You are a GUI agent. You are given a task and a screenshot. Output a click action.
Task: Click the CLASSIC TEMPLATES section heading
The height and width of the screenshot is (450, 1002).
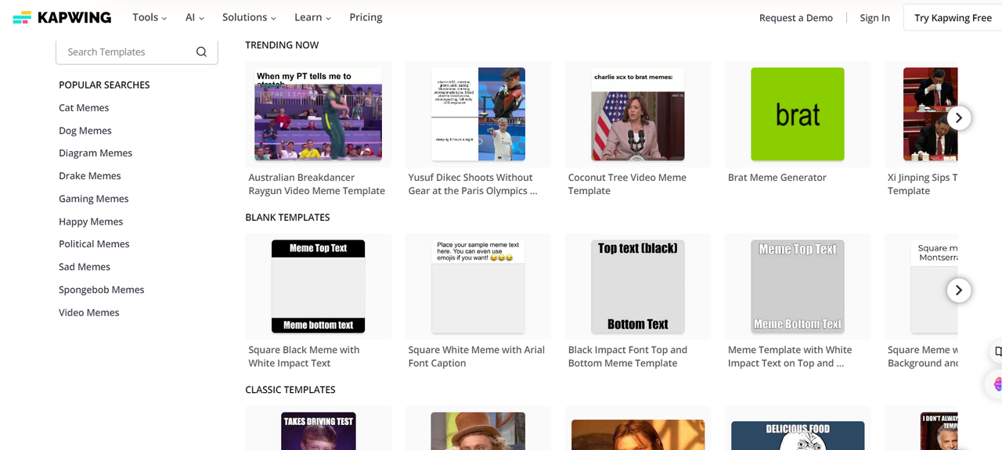[x=290, y=390]
